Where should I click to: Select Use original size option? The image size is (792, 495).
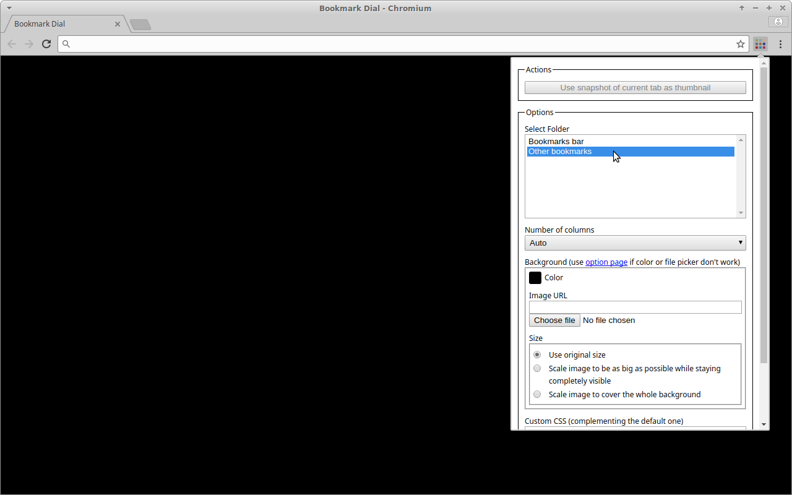[x=537, y=355]
